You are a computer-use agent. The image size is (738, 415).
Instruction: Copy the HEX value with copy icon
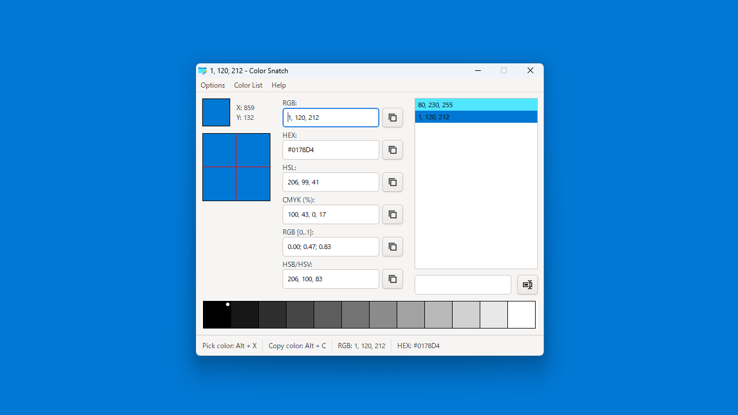point(393,150)
